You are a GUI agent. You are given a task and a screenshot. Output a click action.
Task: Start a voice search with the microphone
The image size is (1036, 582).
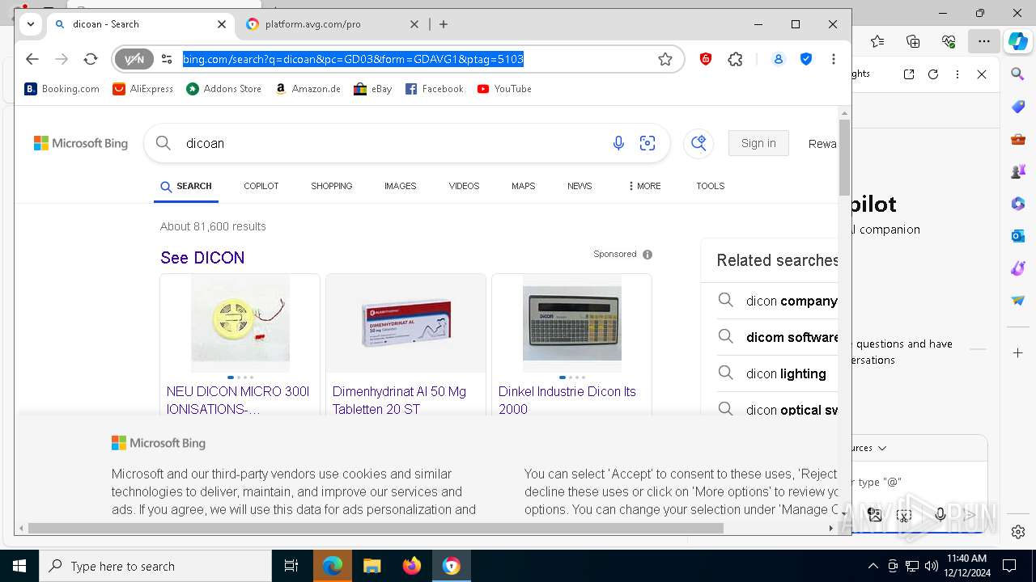[618, 143]
